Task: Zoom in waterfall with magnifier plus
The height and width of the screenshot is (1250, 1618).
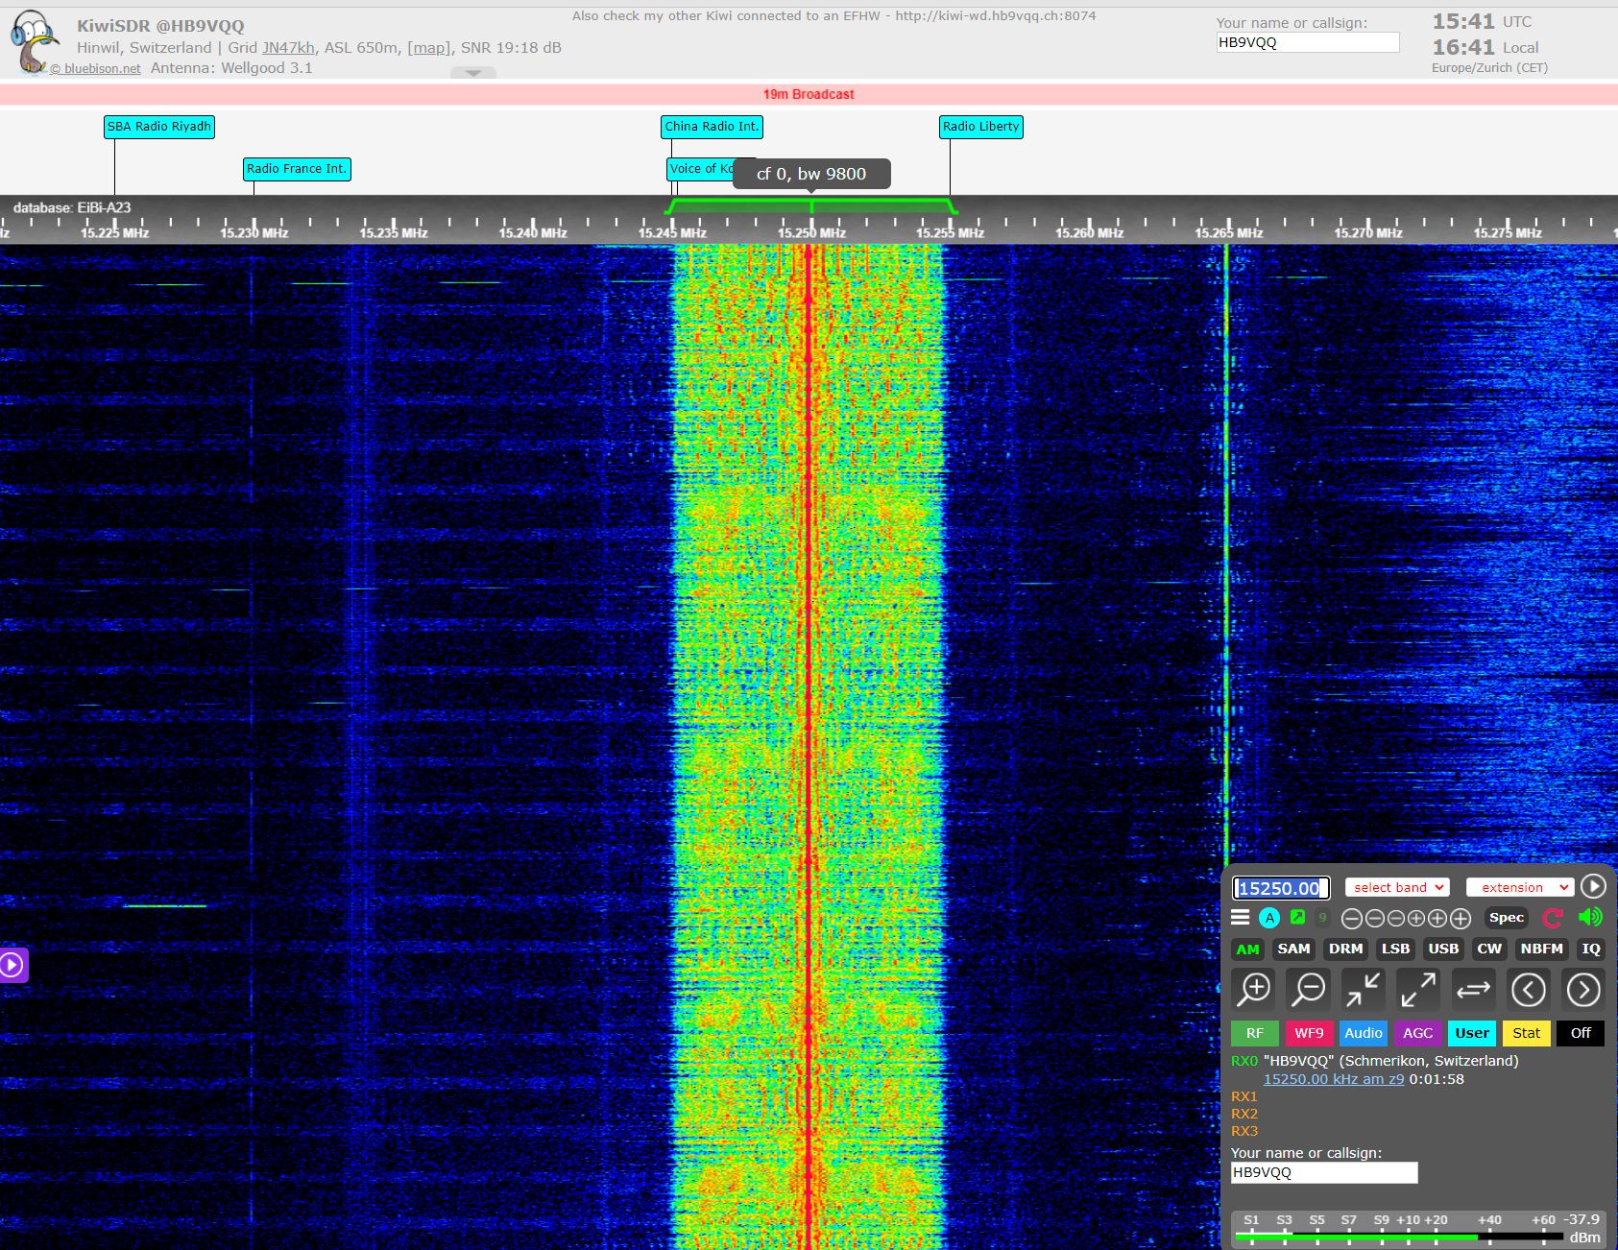Action: click(1254, 989)
